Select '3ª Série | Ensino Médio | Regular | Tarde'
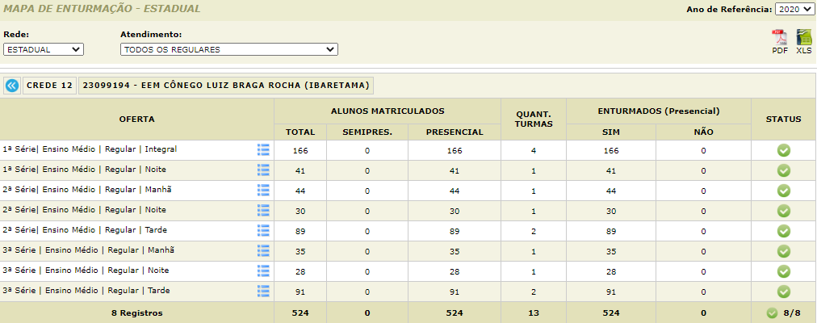The image size is (817, 323). 86,290
